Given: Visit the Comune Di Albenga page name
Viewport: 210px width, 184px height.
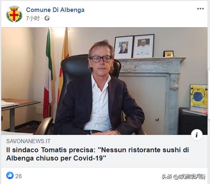Looking at the screenshot, I should pos(55,10).
